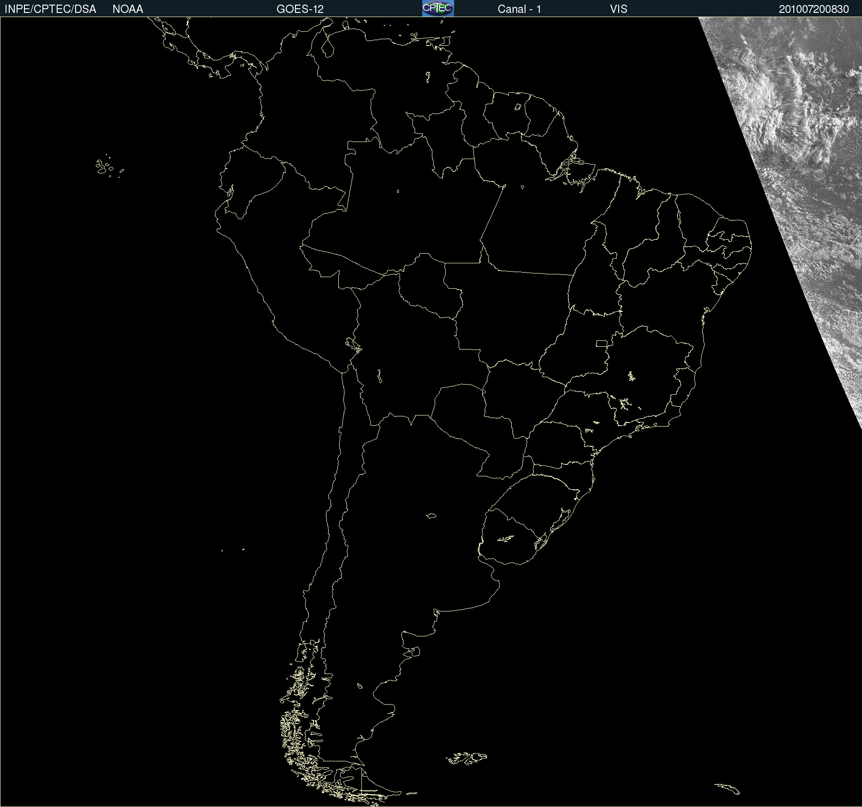Screen dimensions: 862x807
Task: Click the "VIS" label in the header
Action: tap(619, 9)
